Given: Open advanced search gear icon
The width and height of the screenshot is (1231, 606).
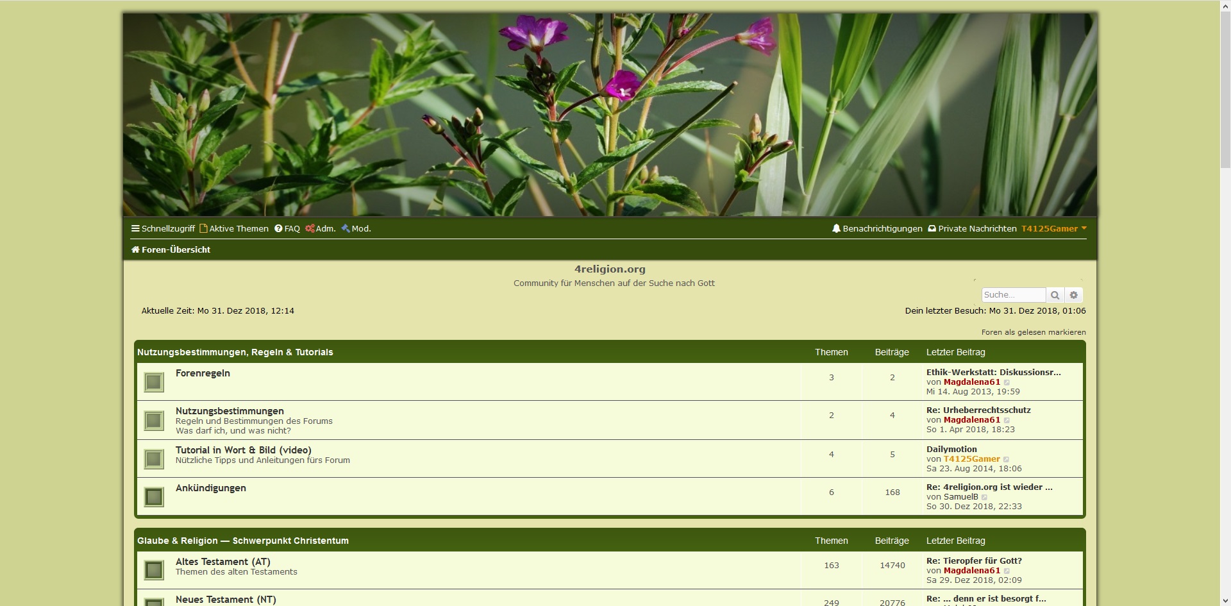Looking at the screenshot, I should [1074, 295].
